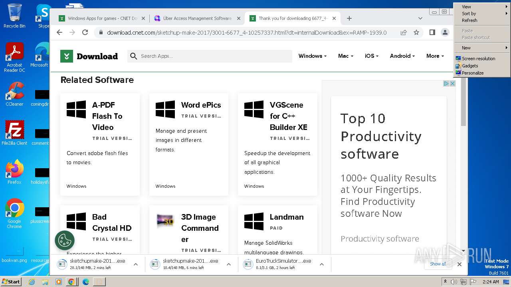
Task: Choose Screen resolution in context menu
Action: [x=482, y=59]
